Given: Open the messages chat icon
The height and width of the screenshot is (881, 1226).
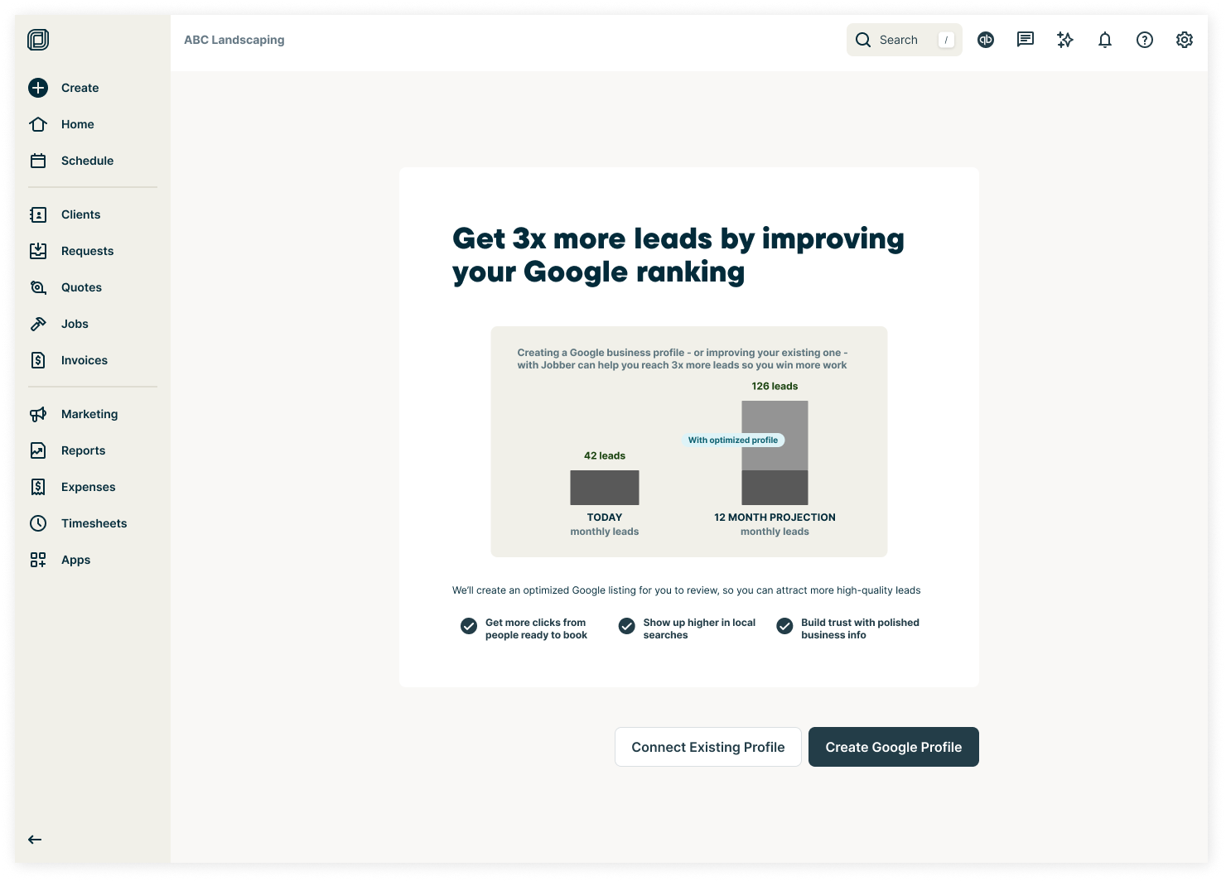Looking at the screenshot, I should coord(1025,40).
